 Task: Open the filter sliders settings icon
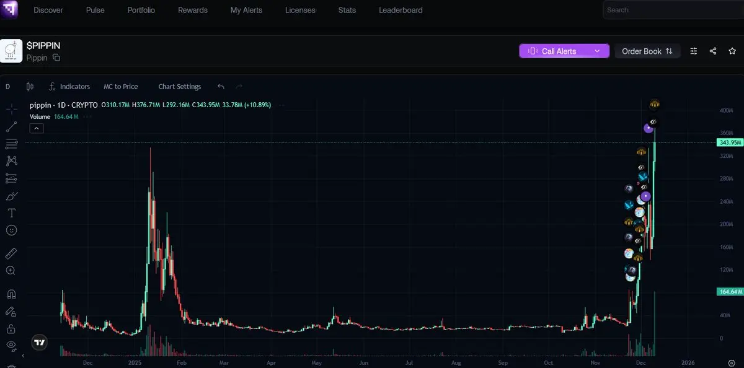(694, 51)
